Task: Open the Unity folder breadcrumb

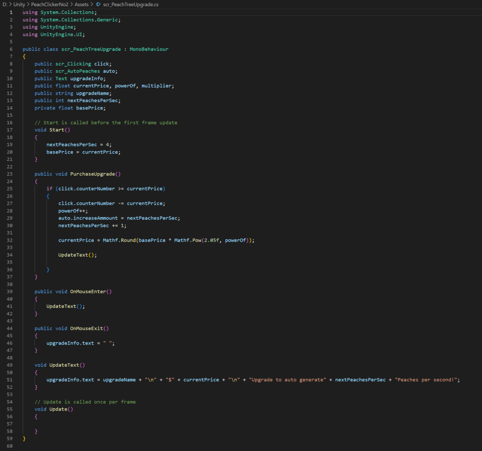Action: (19, 4)
